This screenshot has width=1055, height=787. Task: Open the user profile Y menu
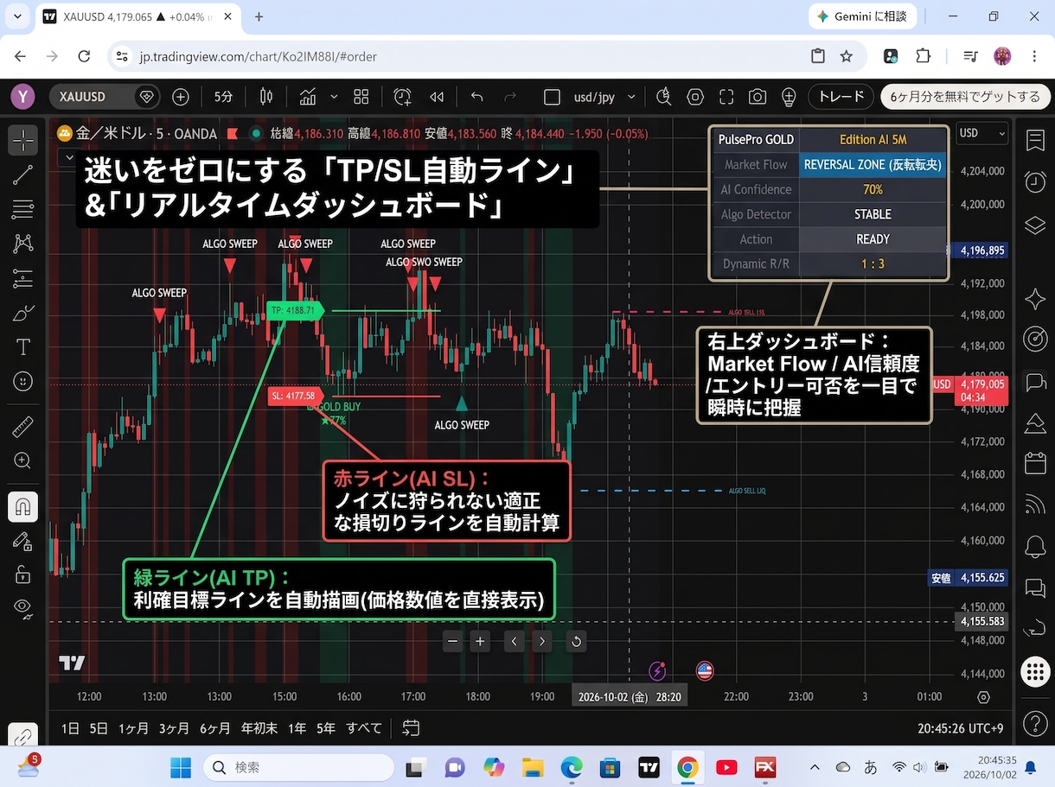click(22, 97)
